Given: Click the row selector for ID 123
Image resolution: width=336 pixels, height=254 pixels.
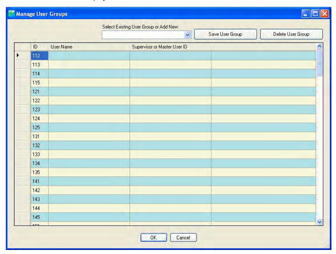Looking at the screenshot, I should coord(23,109).
